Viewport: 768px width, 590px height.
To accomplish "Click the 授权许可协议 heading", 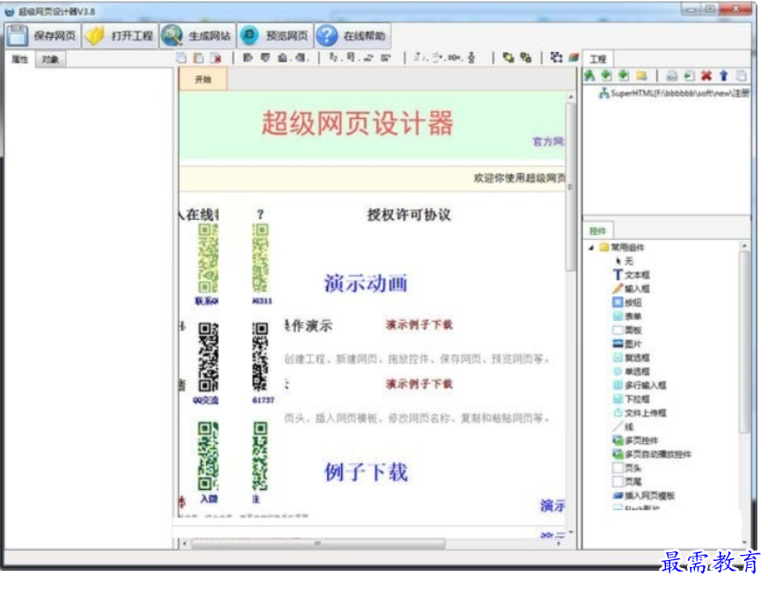I will (409, 214).
